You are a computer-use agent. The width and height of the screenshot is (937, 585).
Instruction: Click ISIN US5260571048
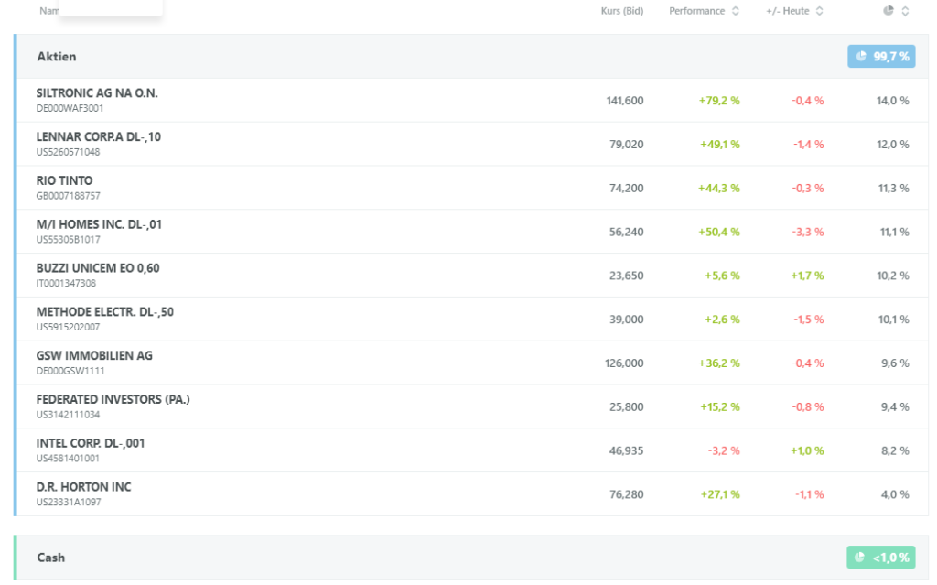68,152
